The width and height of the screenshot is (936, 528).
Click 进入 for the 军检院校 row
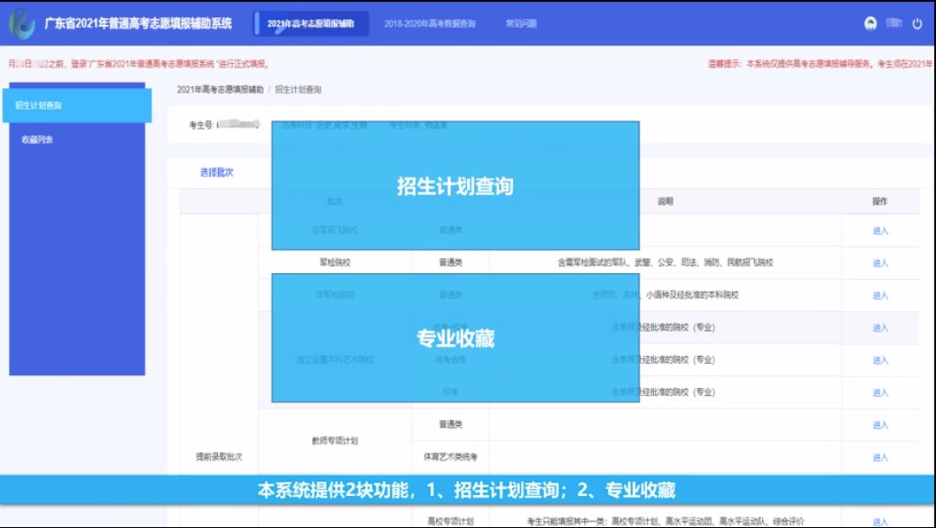(x=880, y=263)
